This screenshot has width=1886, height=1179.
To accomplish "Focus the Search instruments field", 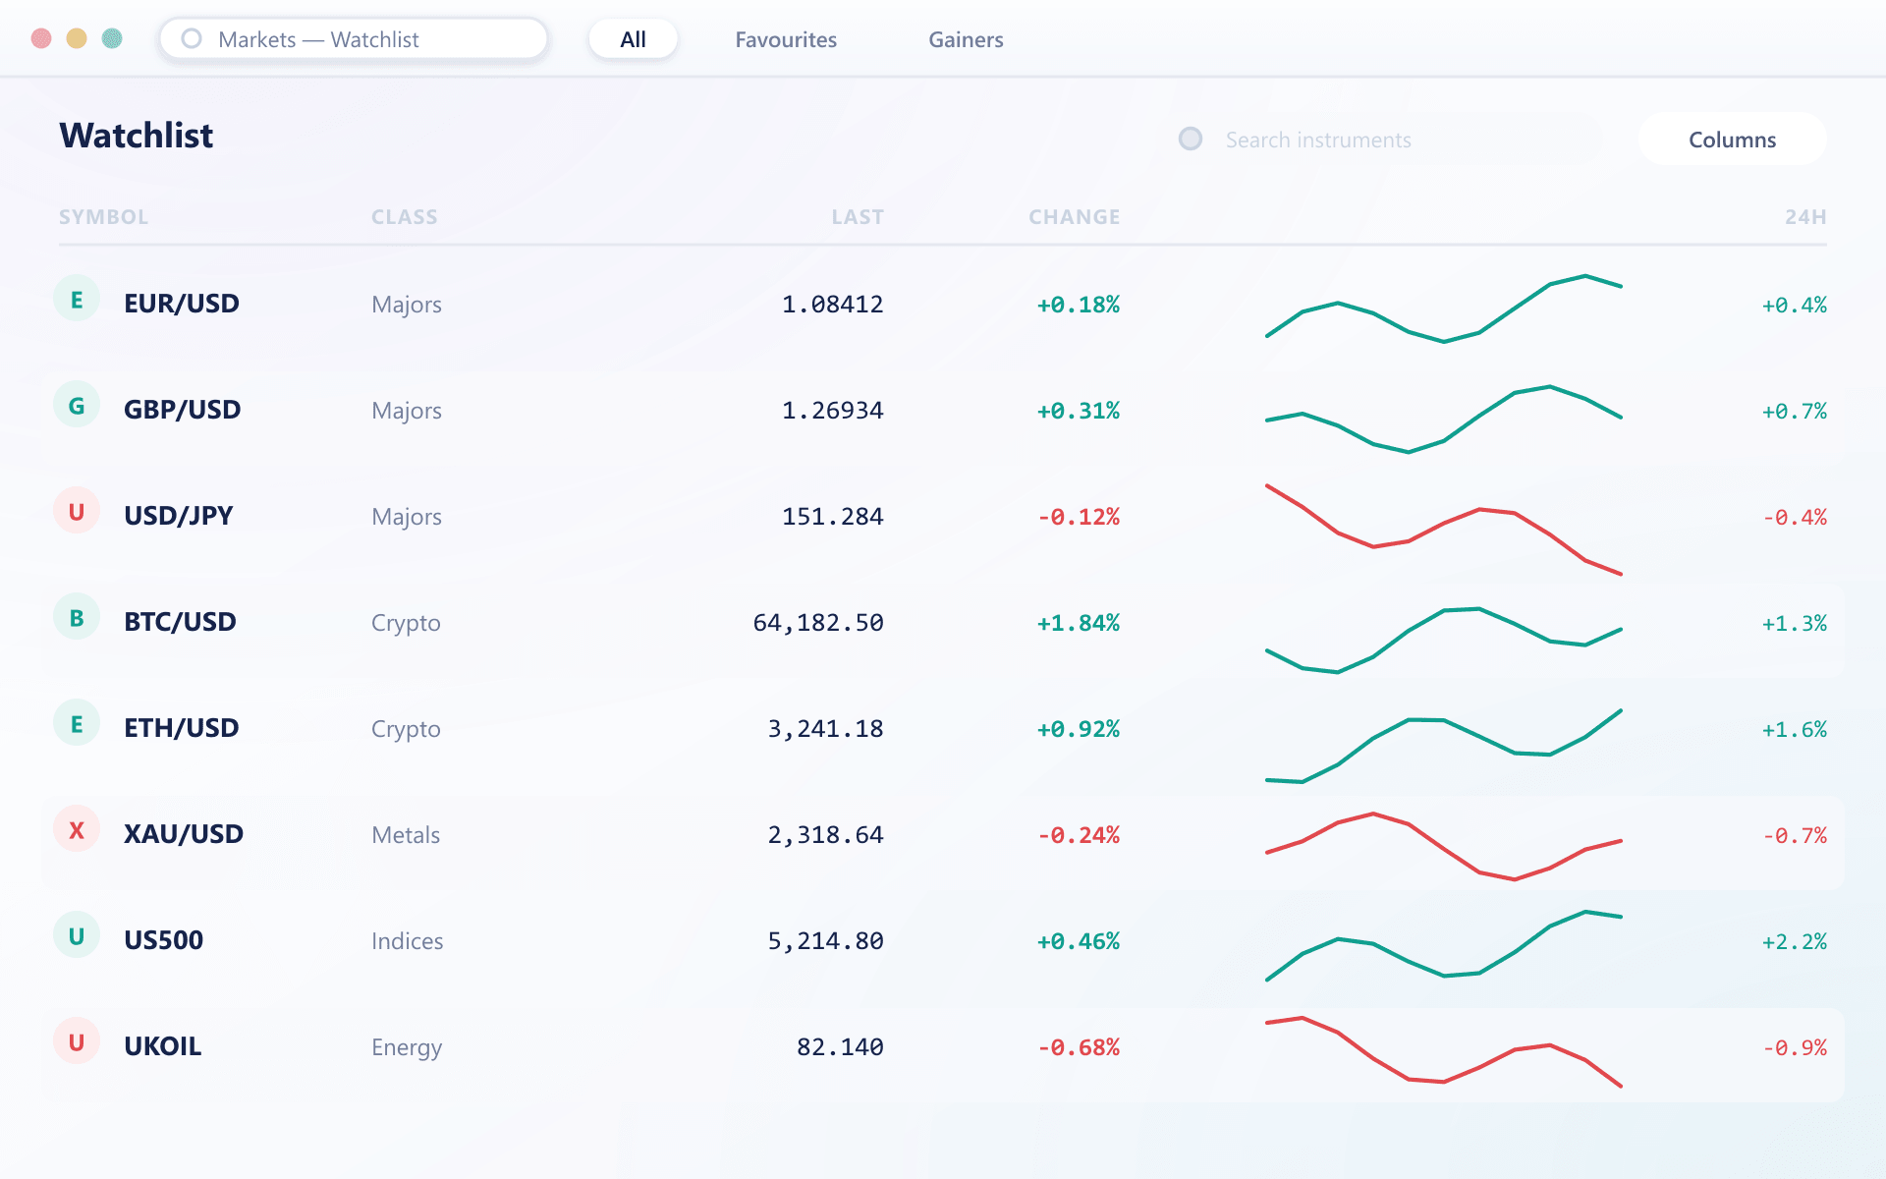I will 1379,140.
